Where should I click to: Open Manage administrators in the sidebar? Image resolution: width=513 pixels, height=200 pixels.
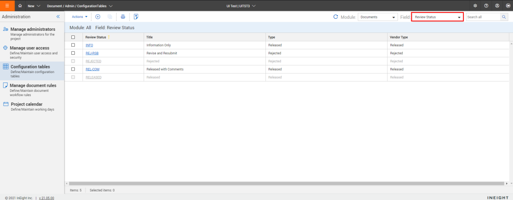[32, 29]
